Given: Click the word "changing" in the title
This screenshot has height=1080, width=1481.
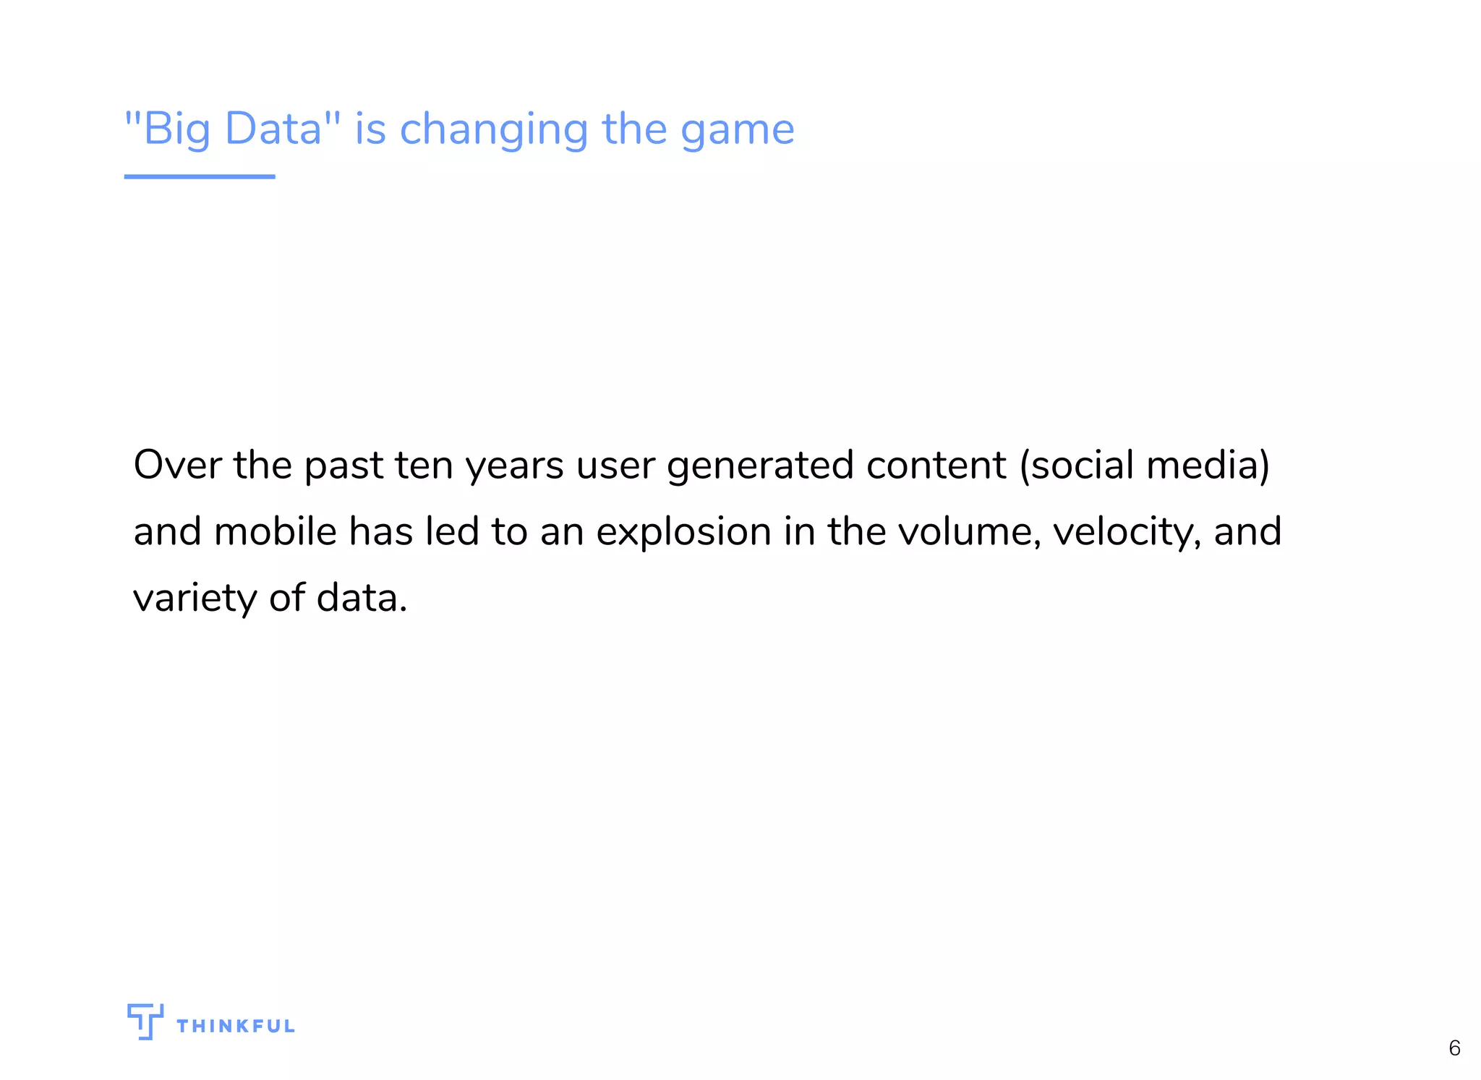Looking at the screenshot, I should coord(494,130).
